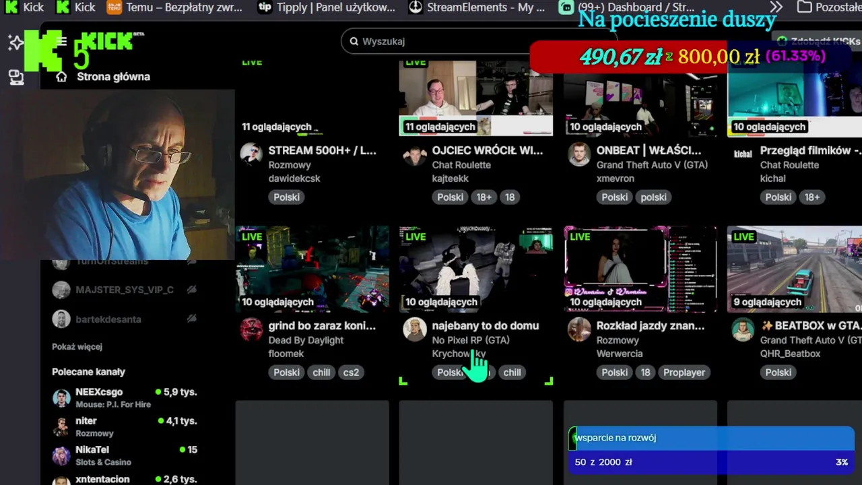Click the search magnifier icon
This screenshot has height=485, width=862.
click(354, 41)
